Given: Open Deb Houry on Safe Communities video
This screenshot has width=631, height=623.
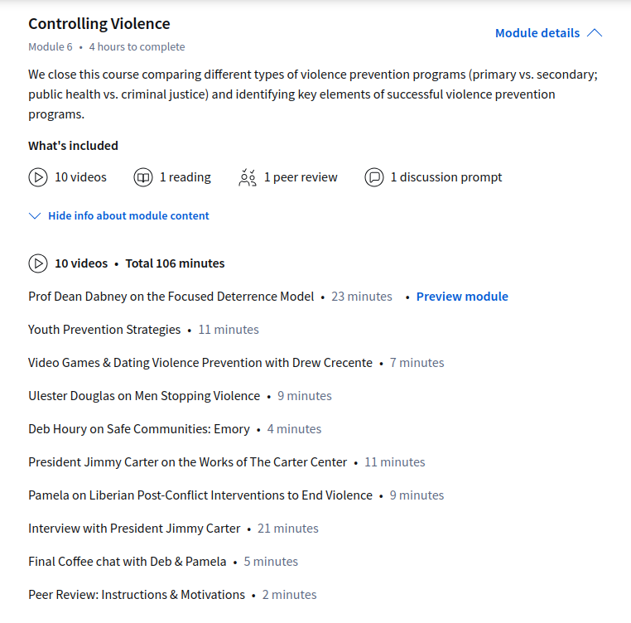Looking at the screenshot, I should tap(139, 429).
